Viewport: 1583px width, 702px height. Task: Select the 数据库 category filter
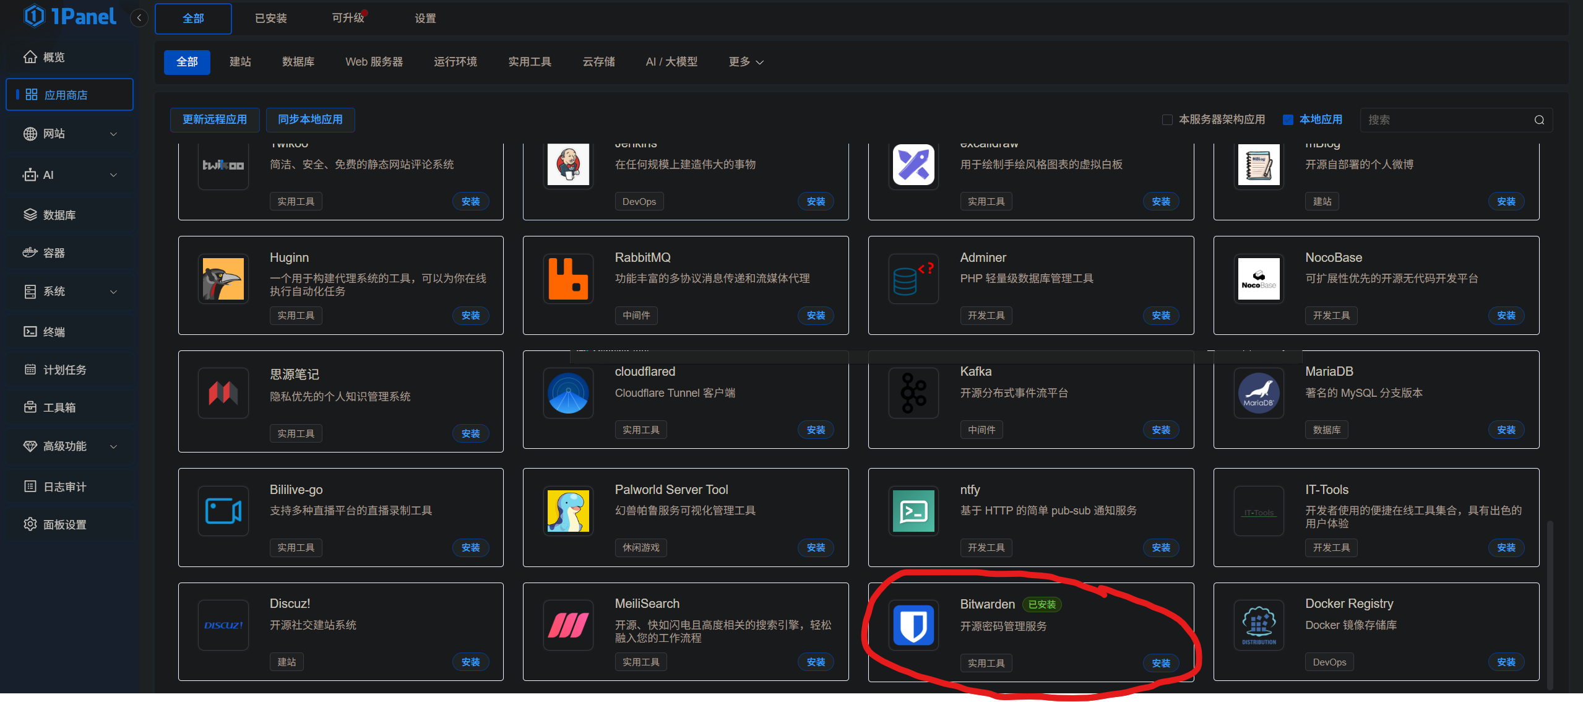click(x=298, y=62)
